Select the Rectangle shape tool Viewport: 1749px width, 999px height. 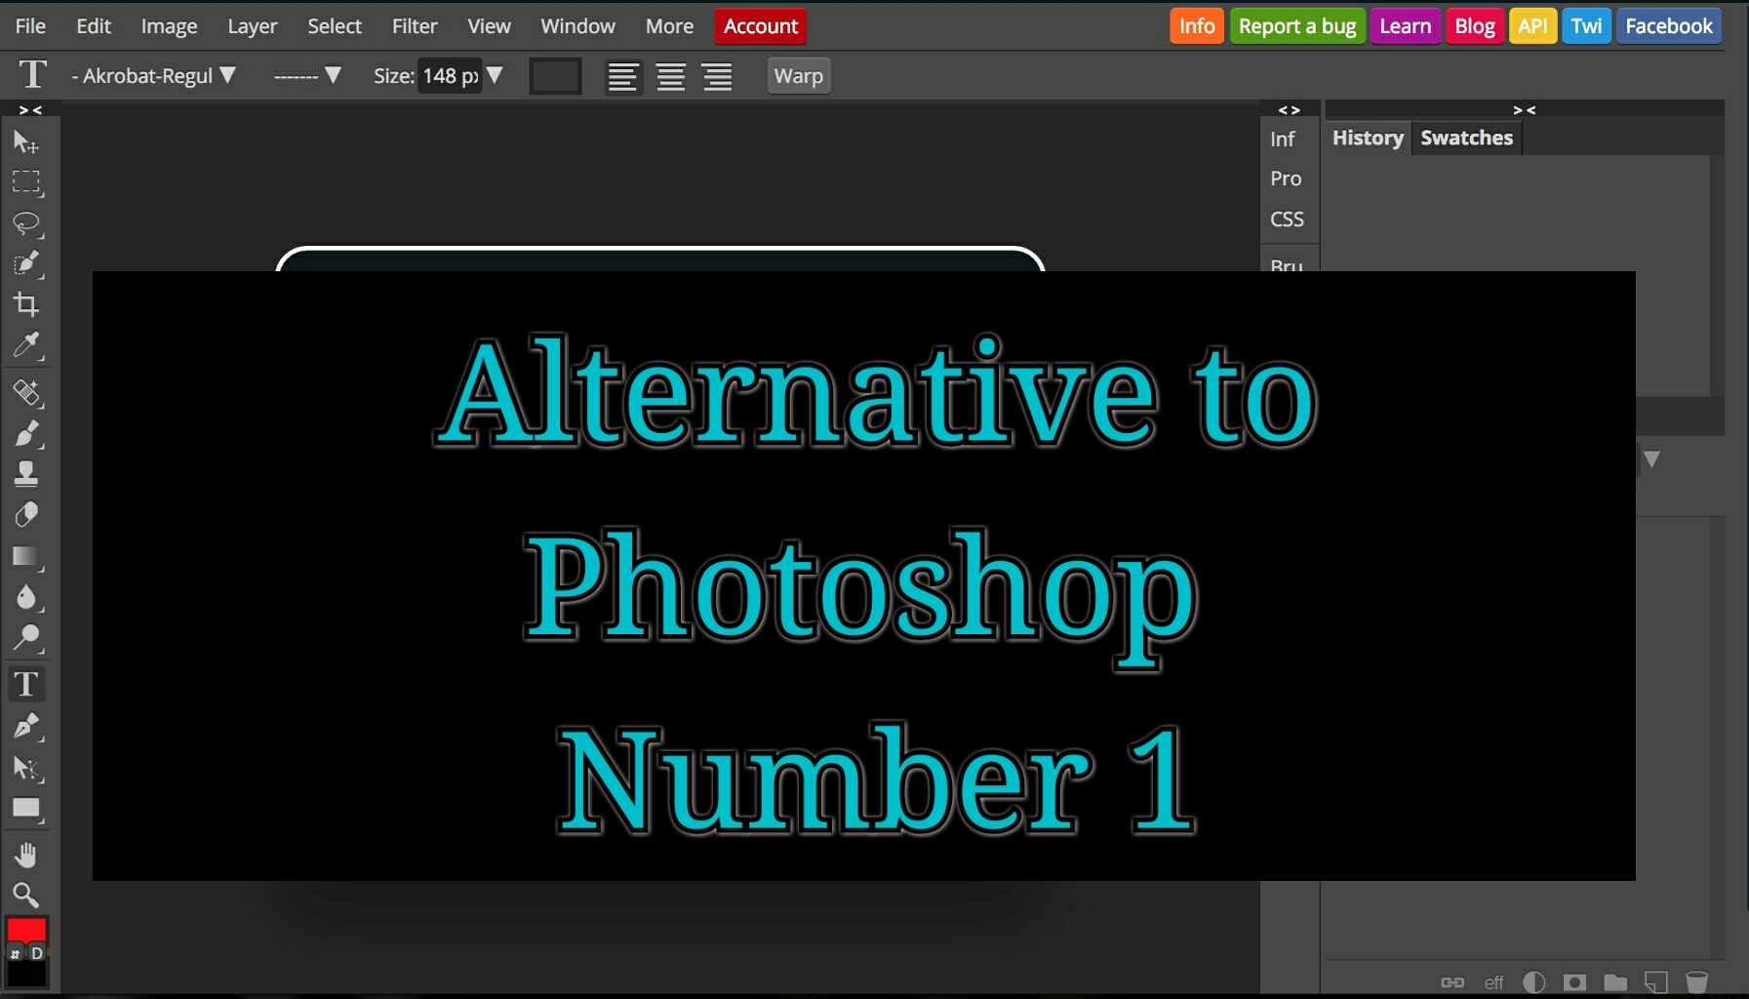(26, 809)
